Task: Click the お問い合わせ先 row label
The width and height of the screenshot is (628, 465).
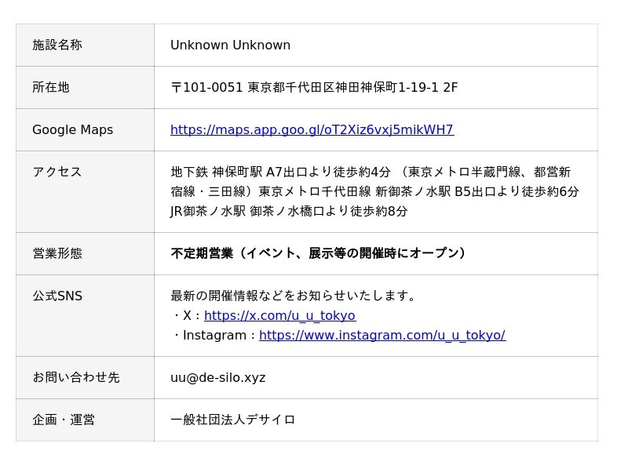Action: point(76,378)
